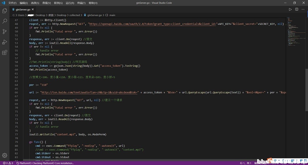Open the Manage gear settings menu

click(5, 155)
